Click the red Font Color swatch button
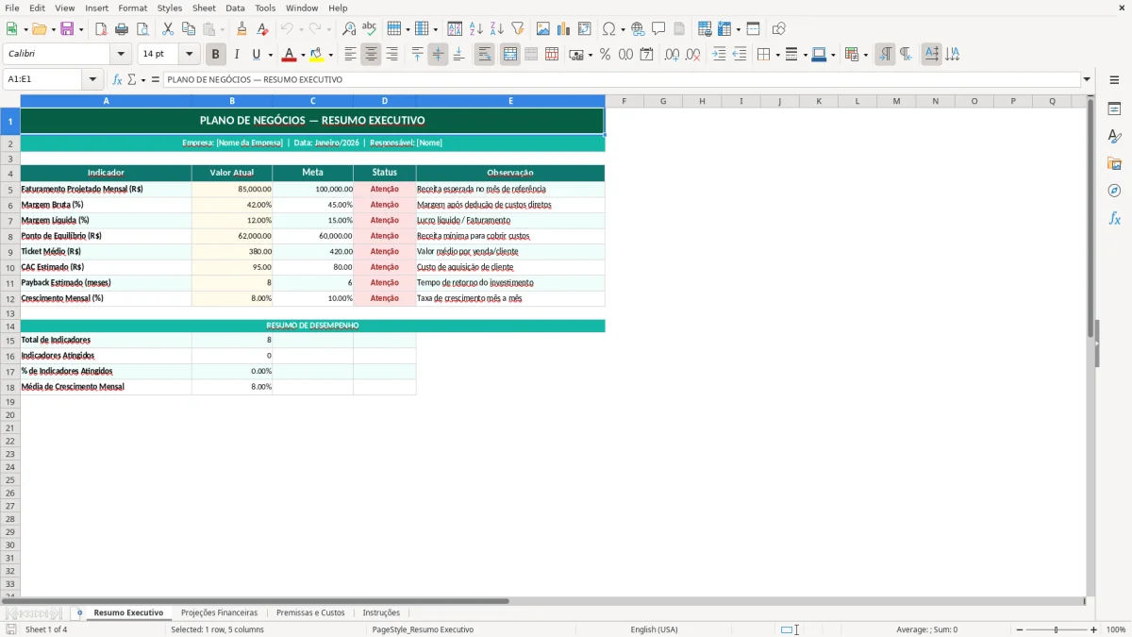The height and width of the screenshot is (637, 1132). [289, 55]
